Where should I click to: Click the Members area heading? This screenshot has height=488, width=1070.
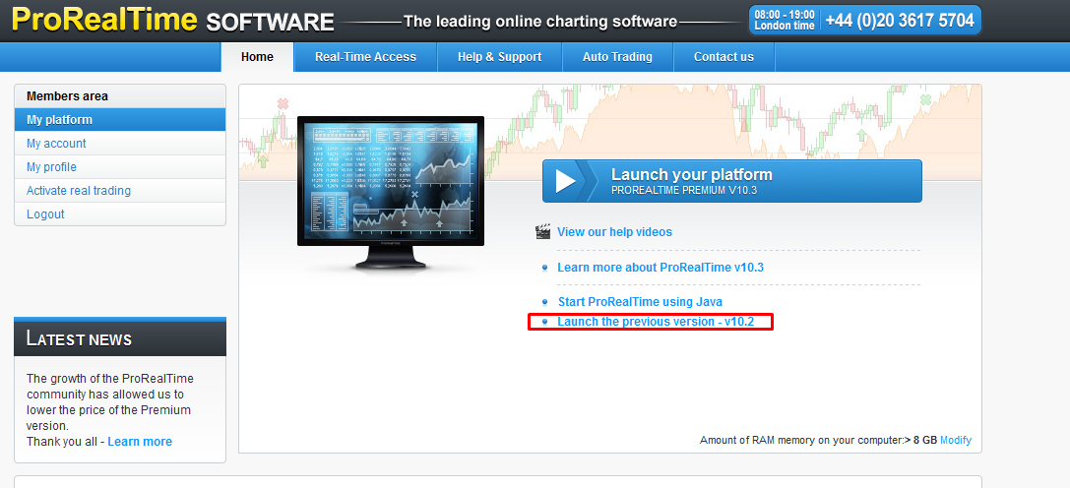coord(67,96)
